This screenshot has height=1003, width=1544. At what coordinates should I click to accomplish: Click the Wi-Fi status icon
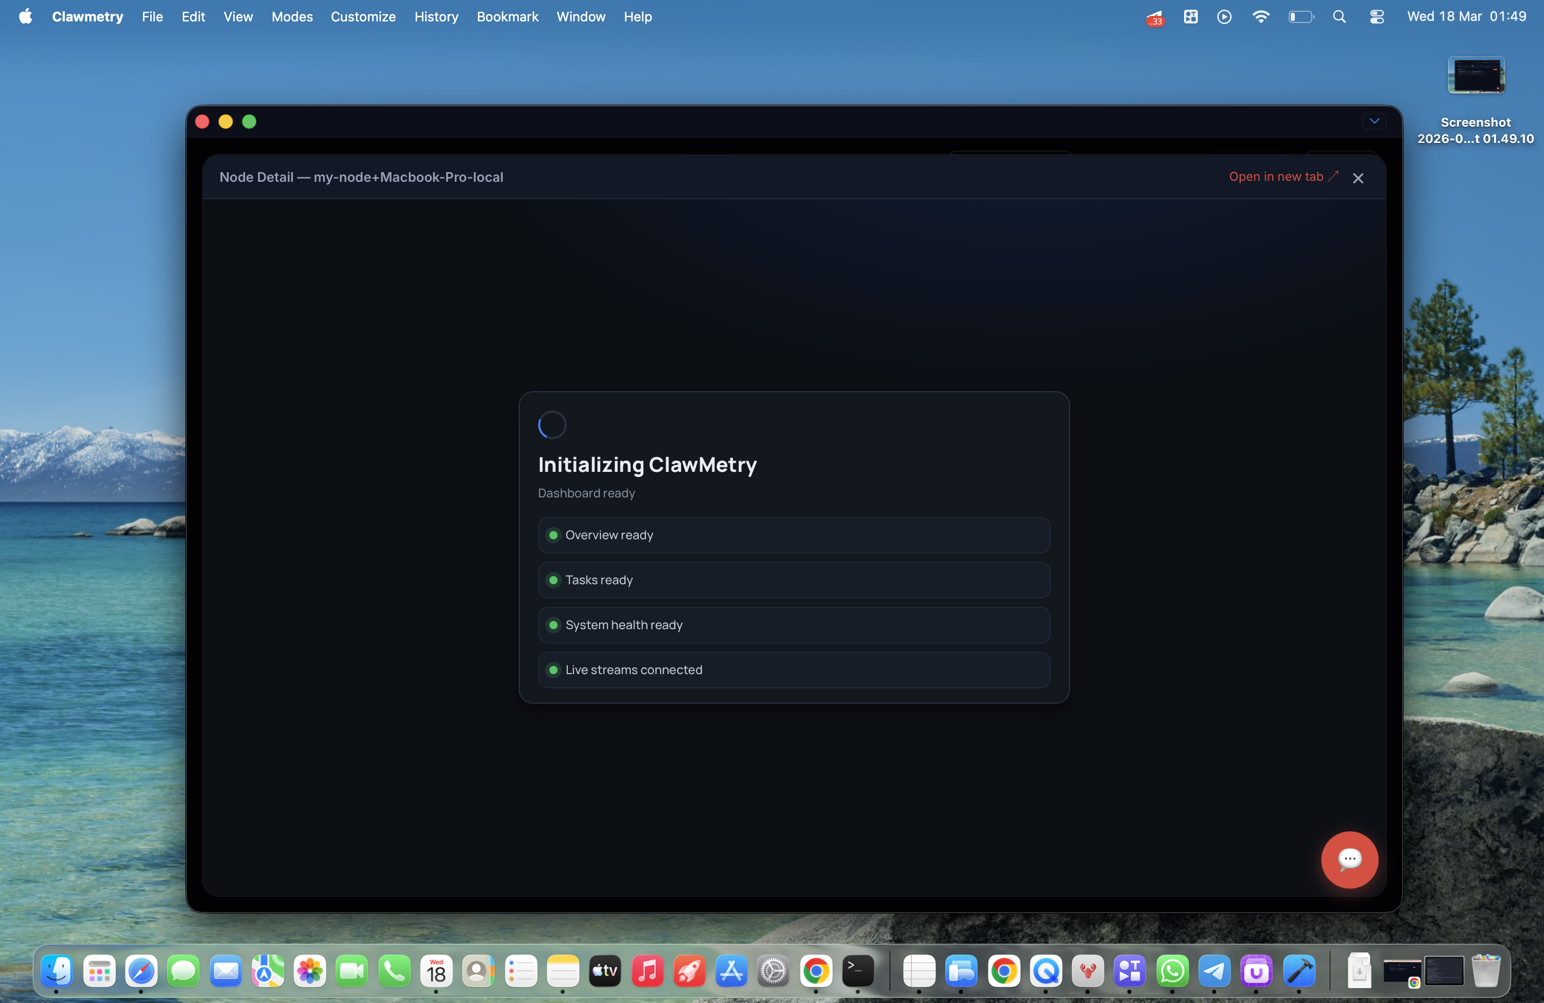[1261, 17]
